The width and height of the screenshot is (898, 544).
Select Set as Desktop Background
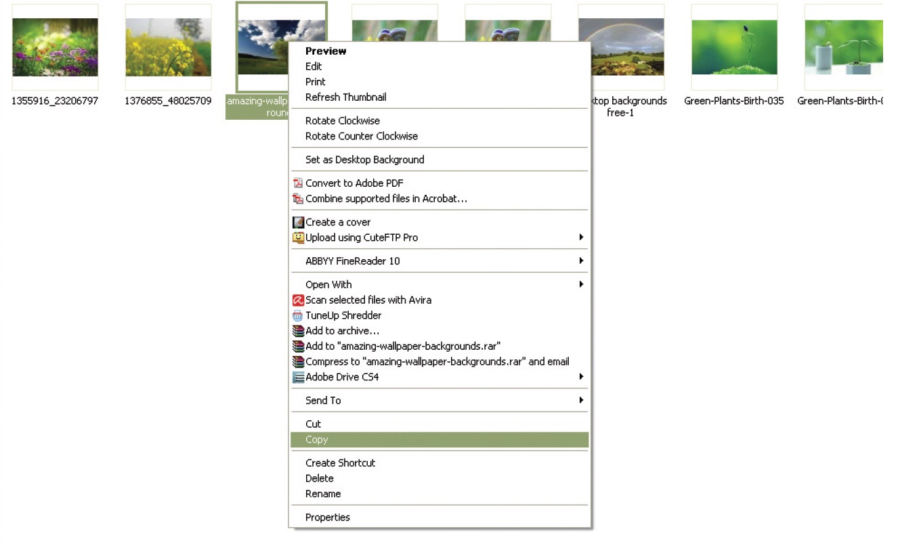pos(364,160)
